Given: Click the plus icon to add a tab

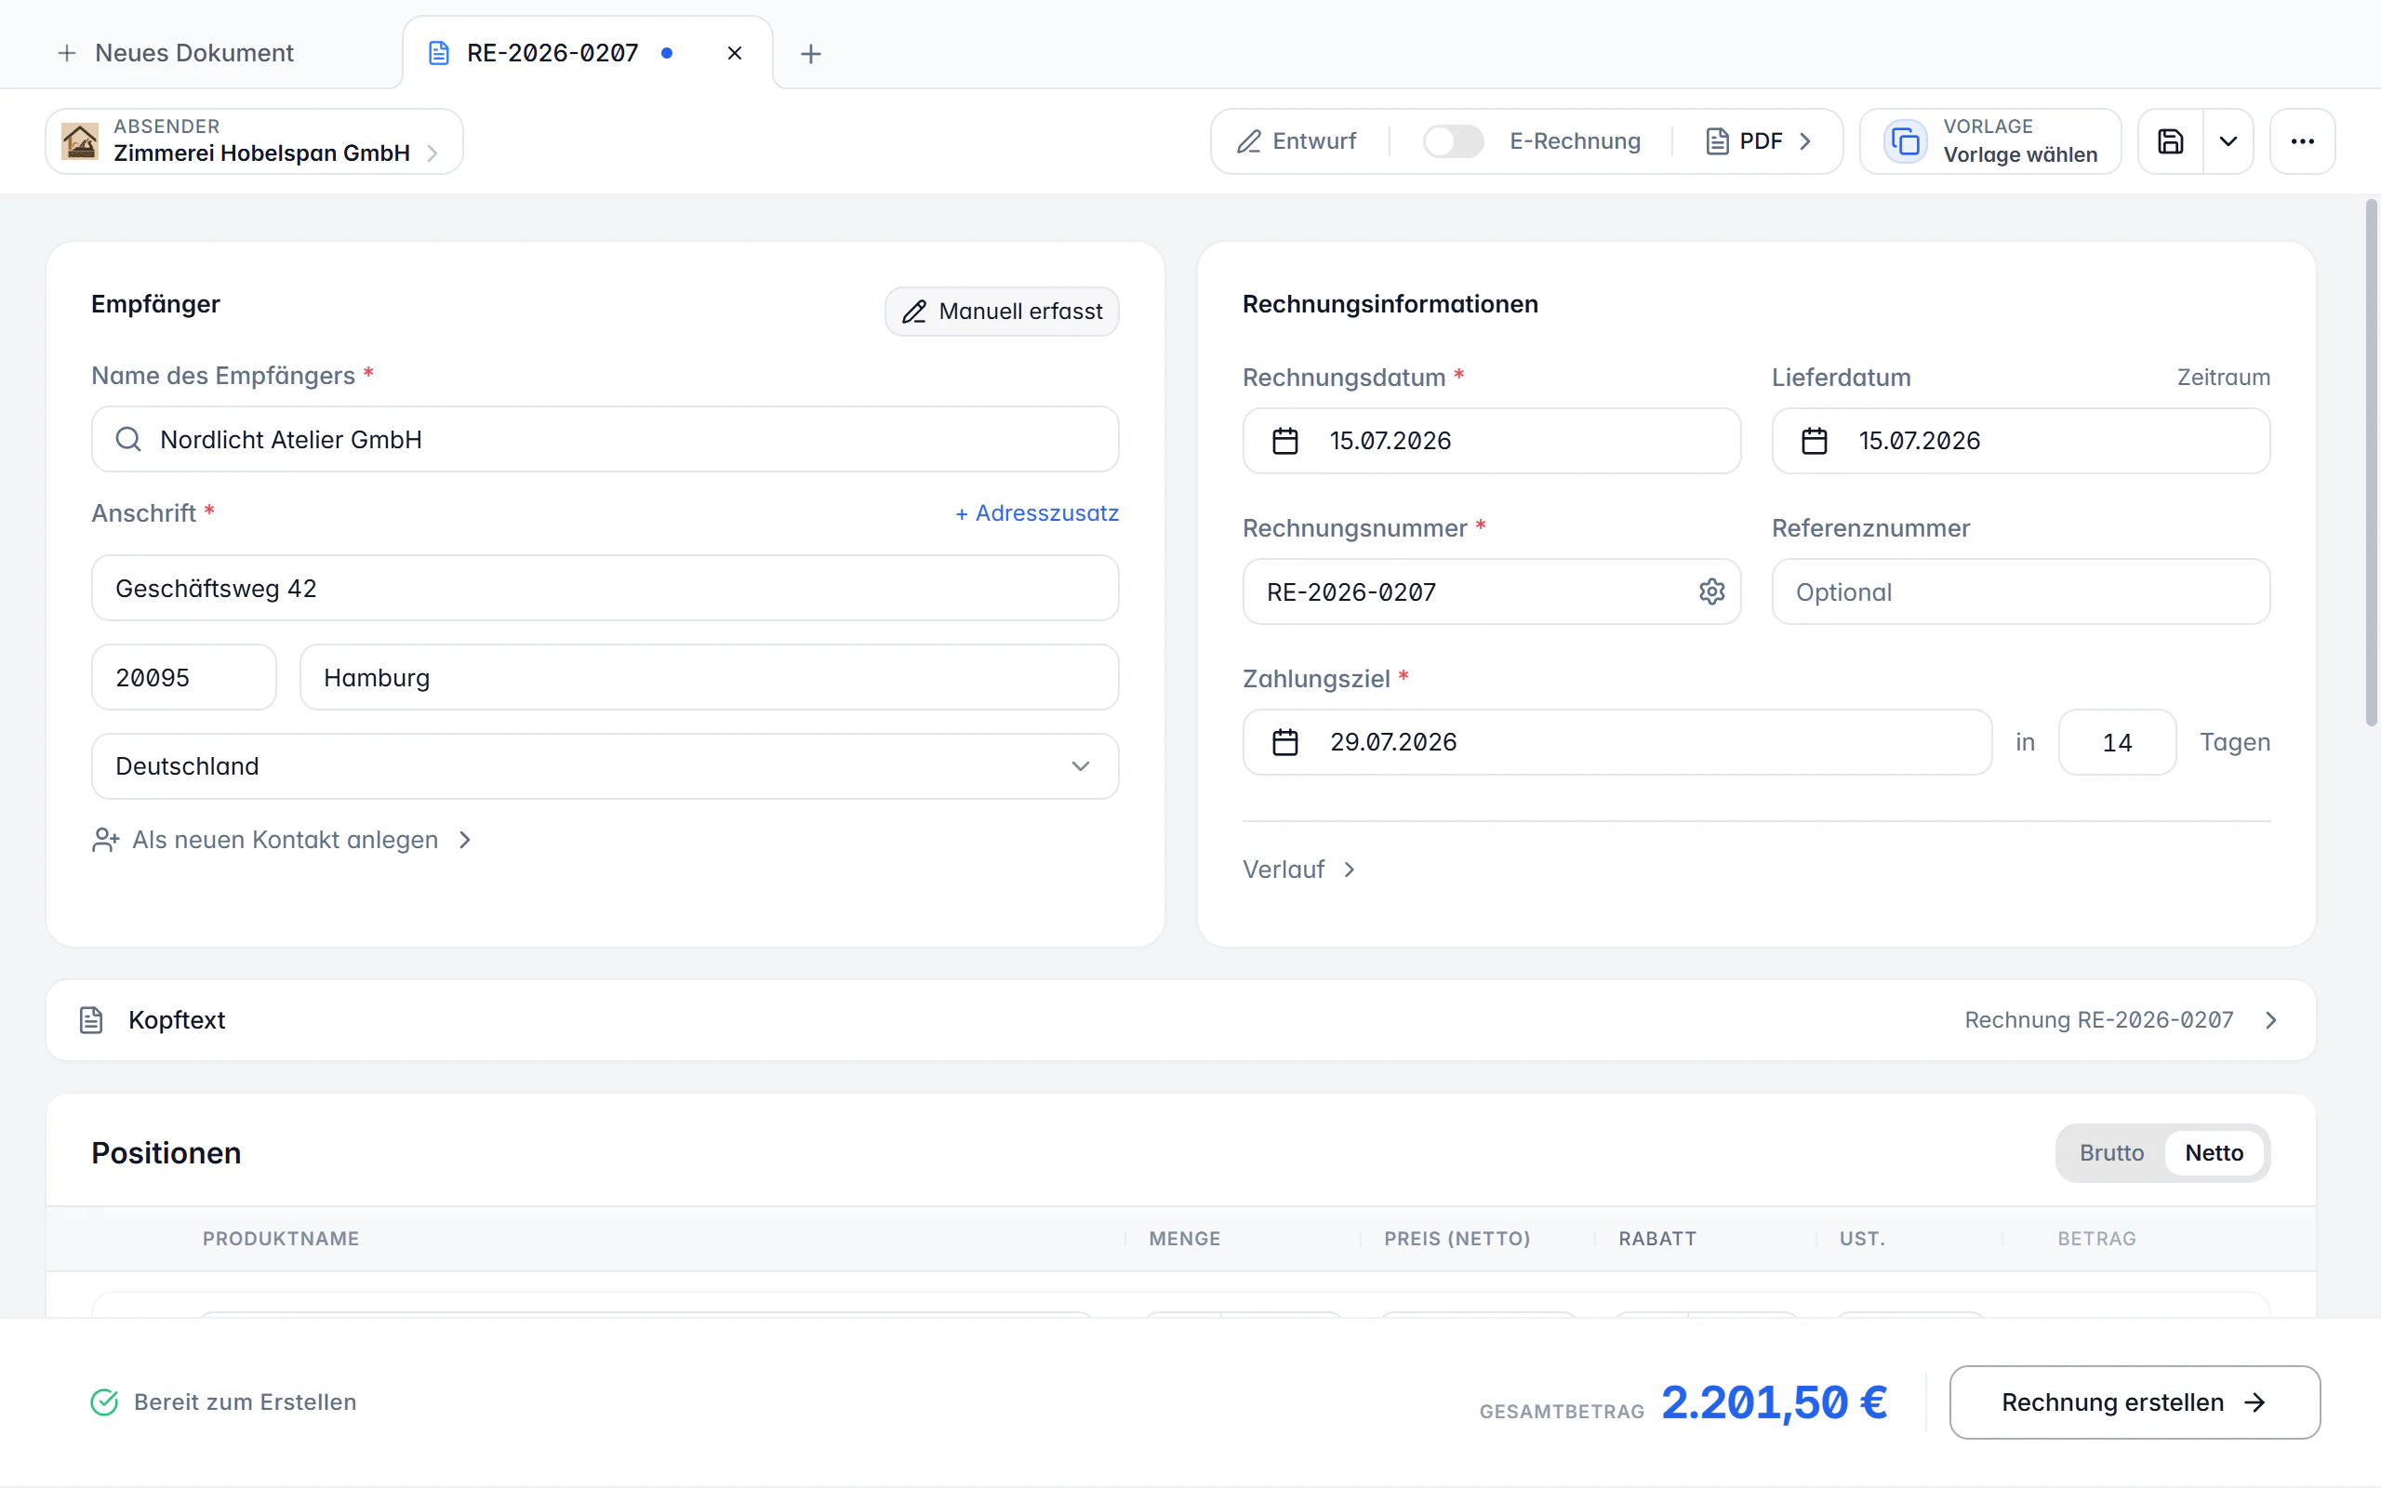Looking at the screenshot, I should (811, 53).
